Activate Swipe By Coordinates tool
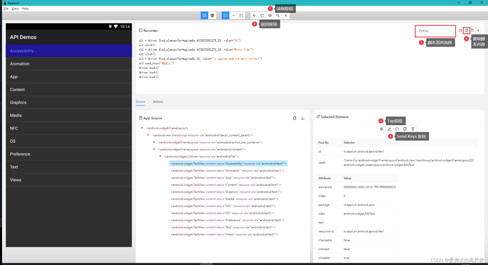 233,15
